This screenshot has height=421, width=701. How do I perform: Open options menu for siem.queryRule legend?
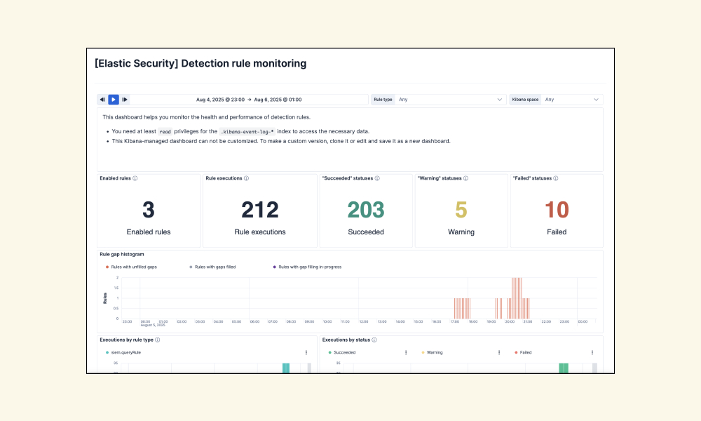306,352
